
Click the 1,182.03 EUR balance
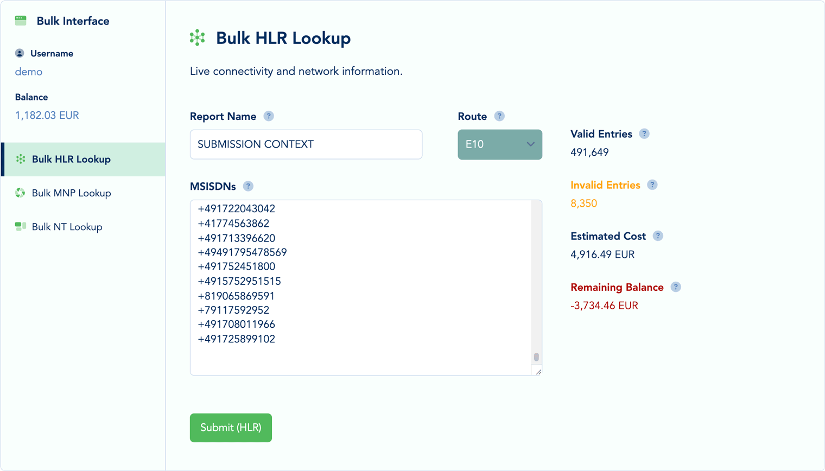point(47,116)
